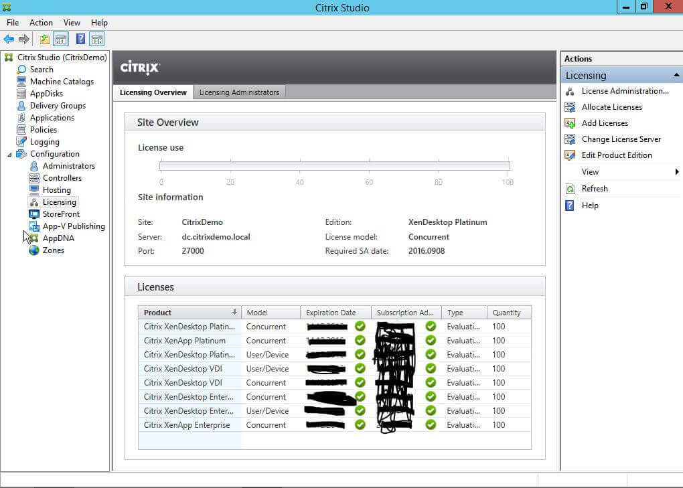Sort by Quantity column header
This screenshot has width=683, height=488.
509,313
